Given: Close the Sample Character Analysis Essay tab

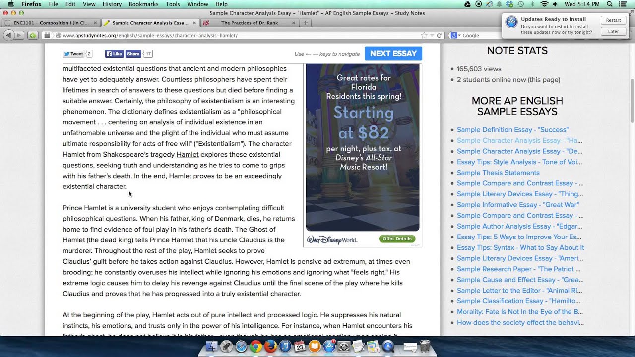Looking at the screenshot, I should click(x=194, y=23).
